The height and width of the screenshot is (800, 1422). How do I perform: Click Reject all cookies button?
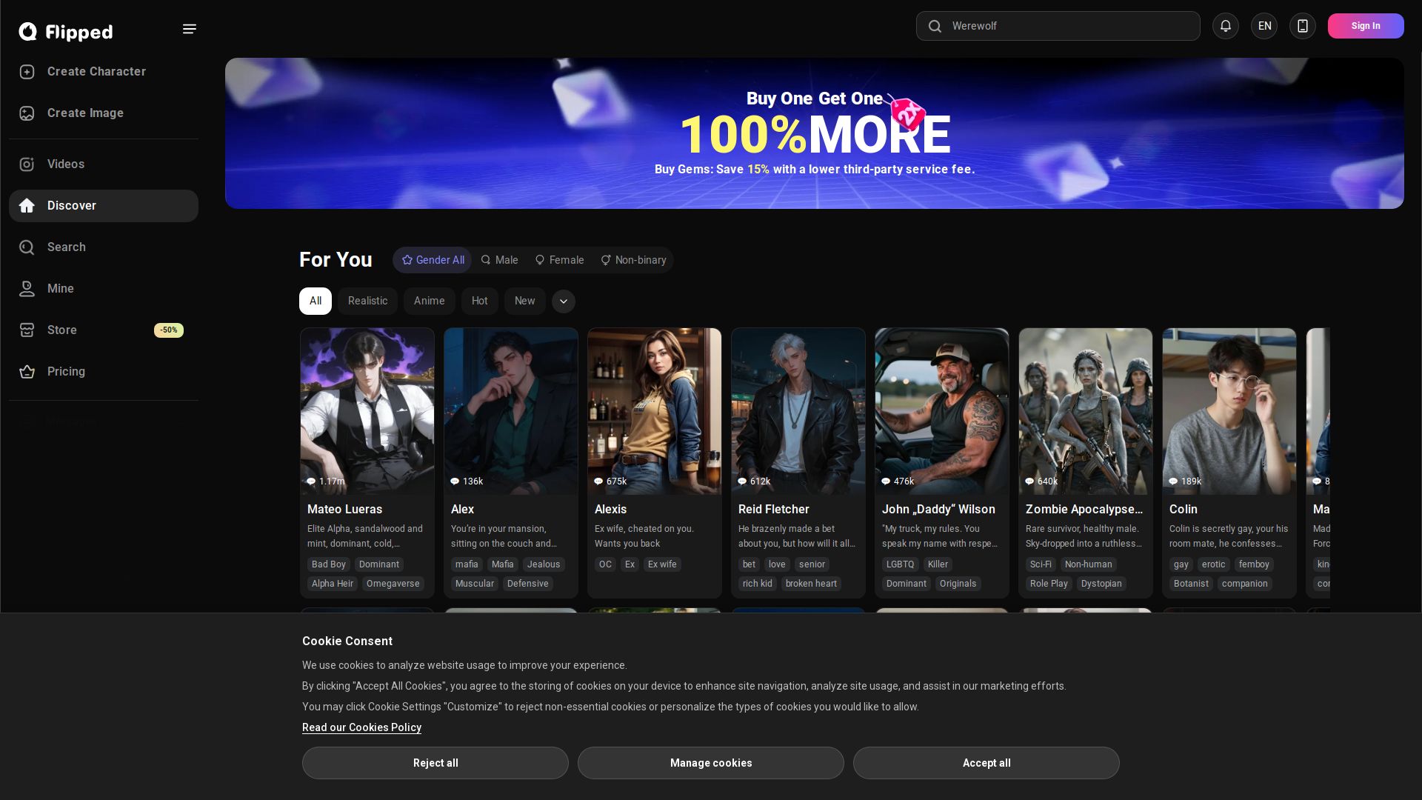tap(435, 763)
